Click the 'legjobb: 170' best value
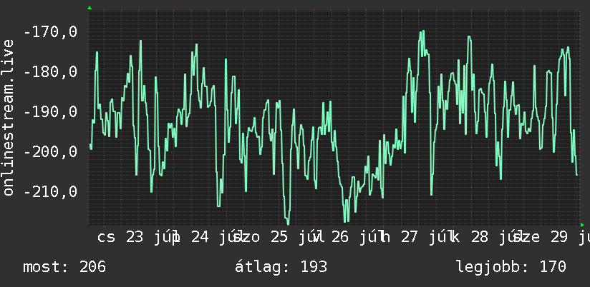Screen dimensions: 590x287 [x=511, y=267]
